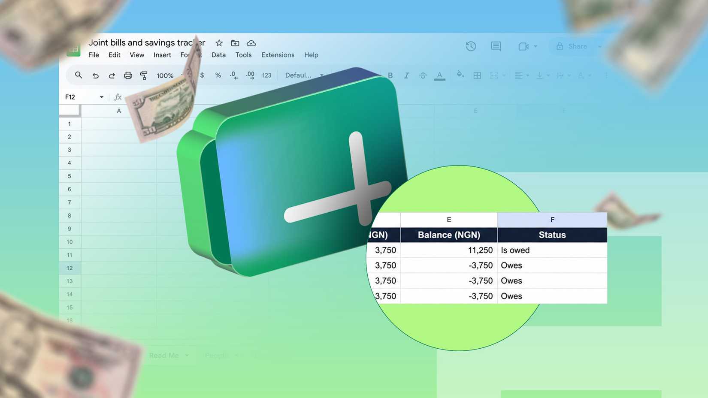The image size is (708, 398).
Task: Redo the last action
Action: pyautogui.click(x=112, y=75)
